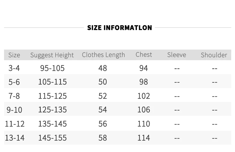Select the 5-6 size cell

(14, 82)
